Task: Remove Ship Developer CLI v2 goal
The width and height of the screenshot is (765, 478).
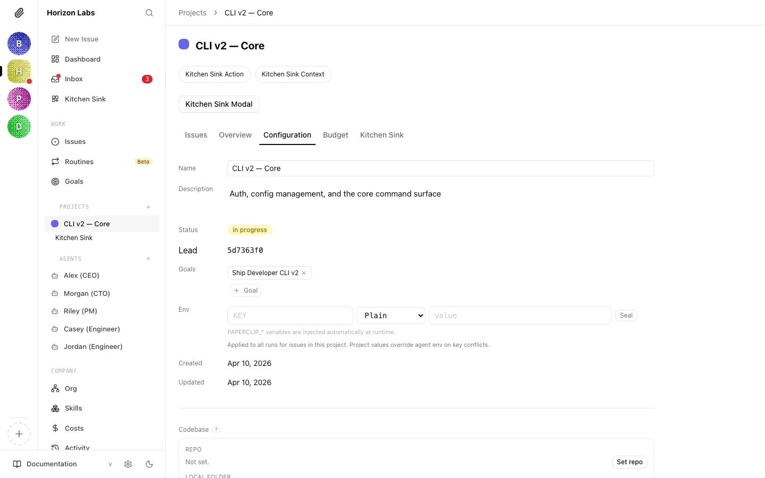Action: (x=304, y=273)
